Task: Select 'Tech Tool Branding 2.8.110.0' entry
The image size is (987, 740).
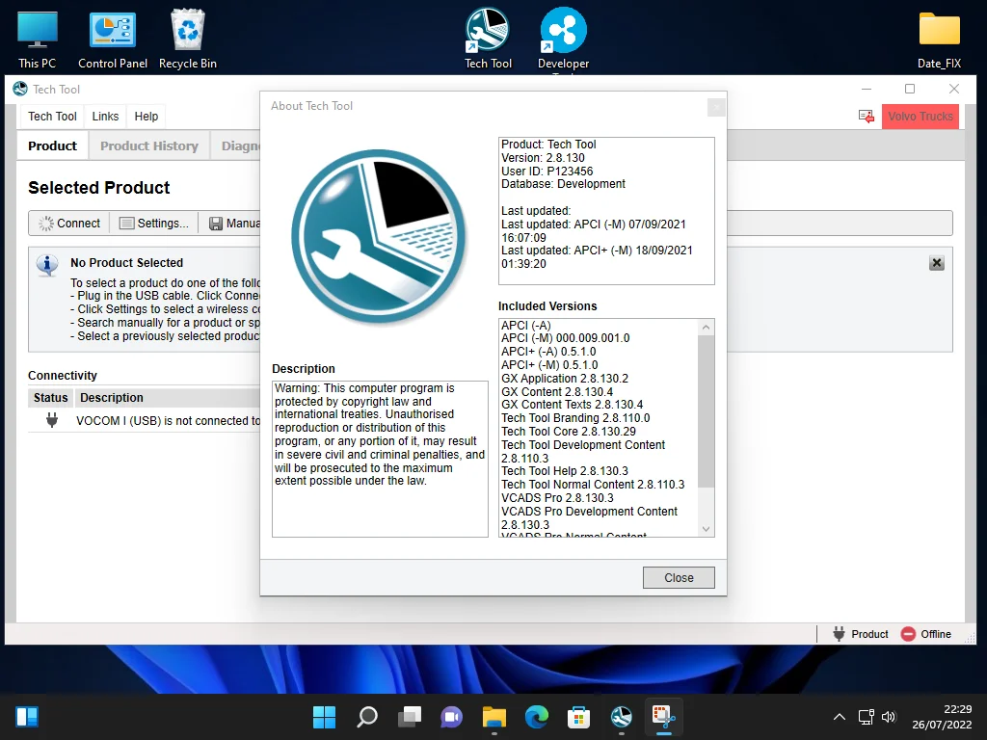Action: pos(575,418)
